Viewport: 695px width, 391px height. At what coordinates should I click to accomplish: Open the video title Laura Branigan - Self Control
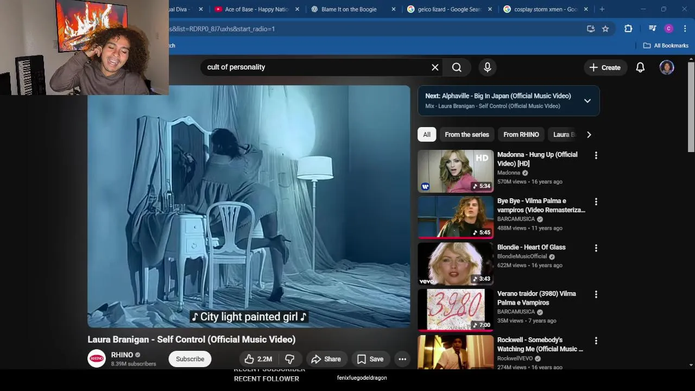192,339
